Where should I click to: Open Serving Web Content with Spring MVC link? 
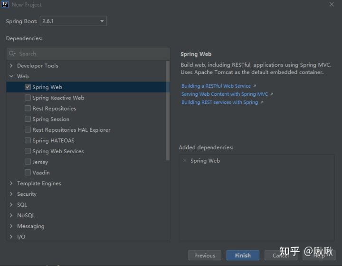224,94
